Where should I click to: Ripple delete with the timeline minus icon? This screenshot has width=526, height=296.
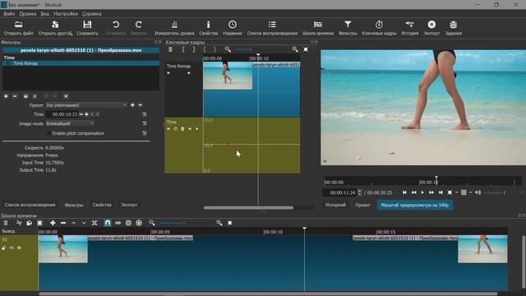[63, 223]
